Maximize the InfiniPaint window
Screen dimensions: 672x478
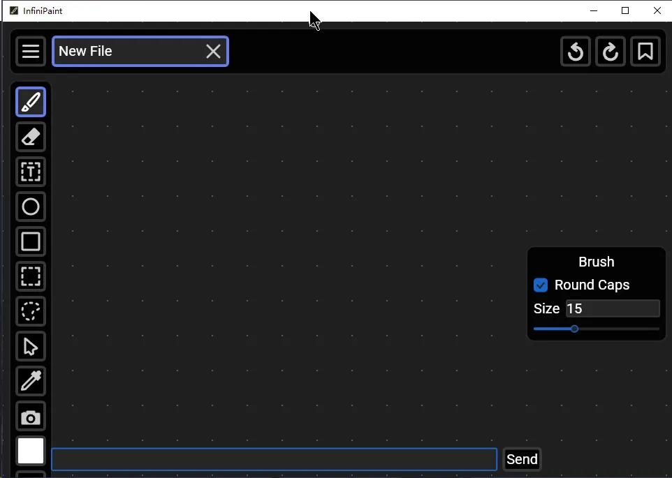click(625, 10)
